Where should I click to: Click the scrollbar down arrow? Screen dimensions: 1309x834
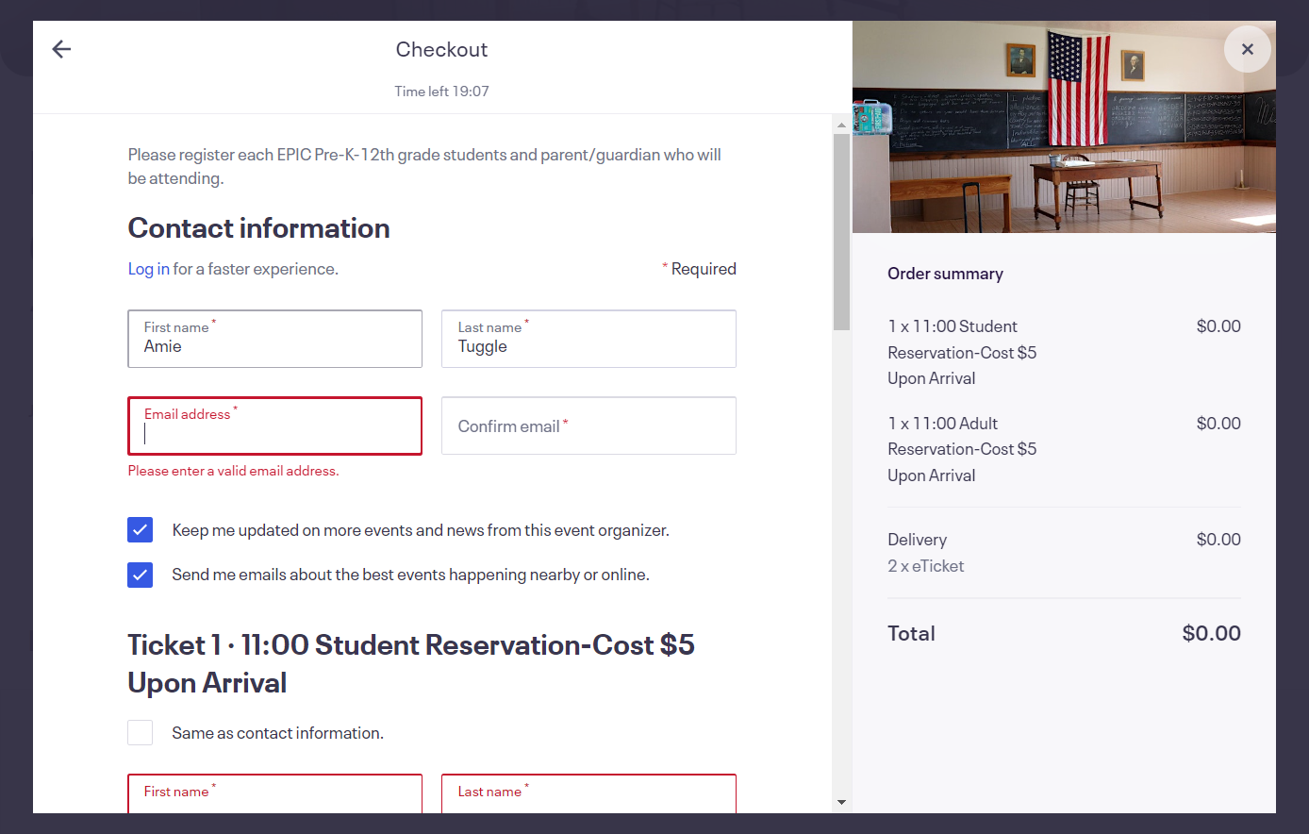tap(841, 803)
